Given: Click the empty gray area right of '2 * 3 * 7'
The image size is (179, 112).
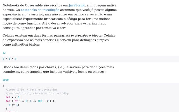Looking at the screenshot, I should pos(98,59).
